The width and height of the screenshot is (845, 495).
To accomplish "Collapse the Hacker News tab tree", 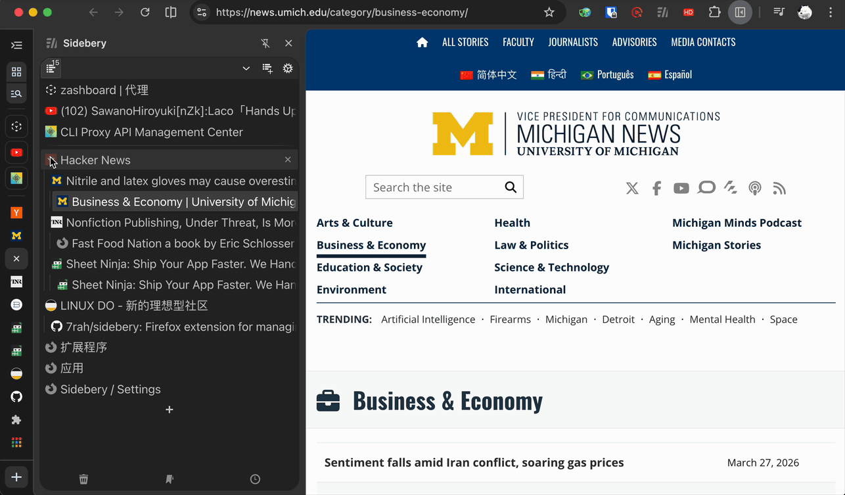I will point(51,160).
